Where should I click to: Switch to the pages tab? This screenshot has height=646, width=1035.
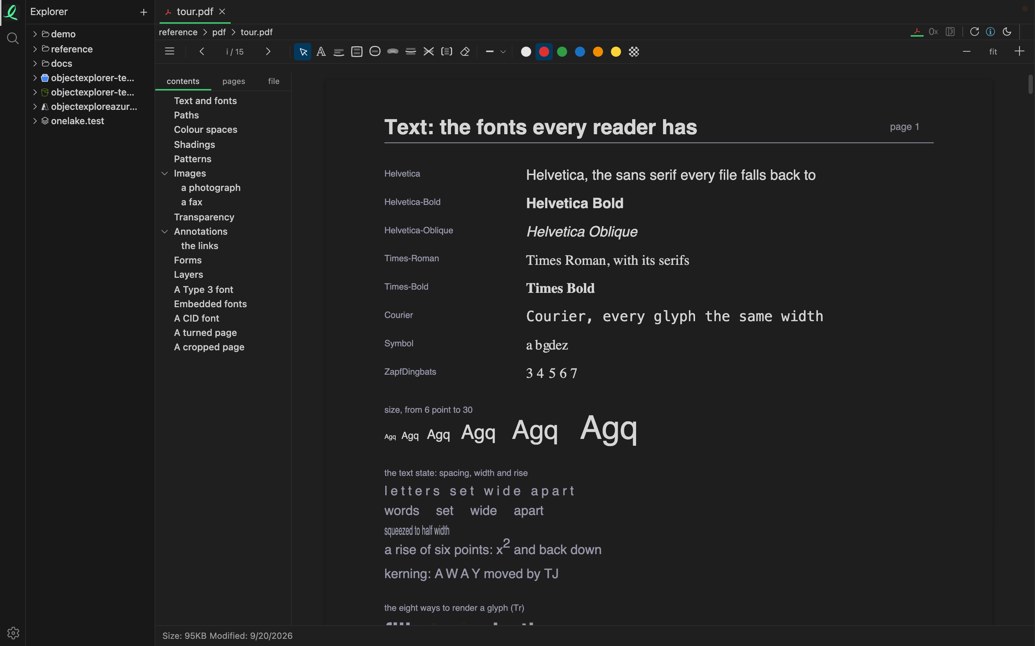click(234, 81)
